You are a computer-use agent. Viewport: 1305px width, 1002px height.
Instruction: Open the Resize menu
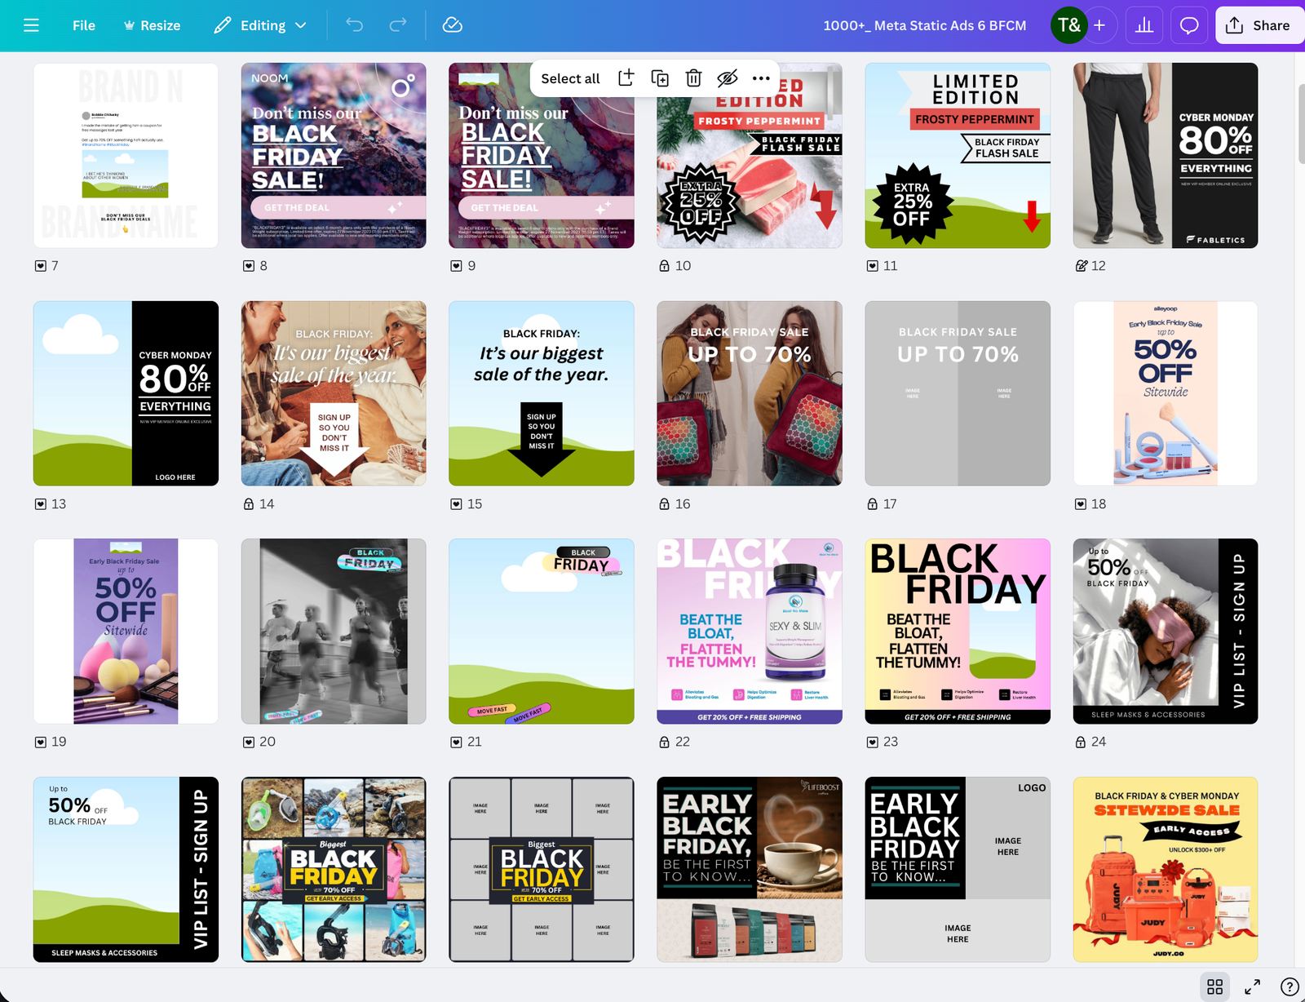pyautogui.click(x=152, y=25)
